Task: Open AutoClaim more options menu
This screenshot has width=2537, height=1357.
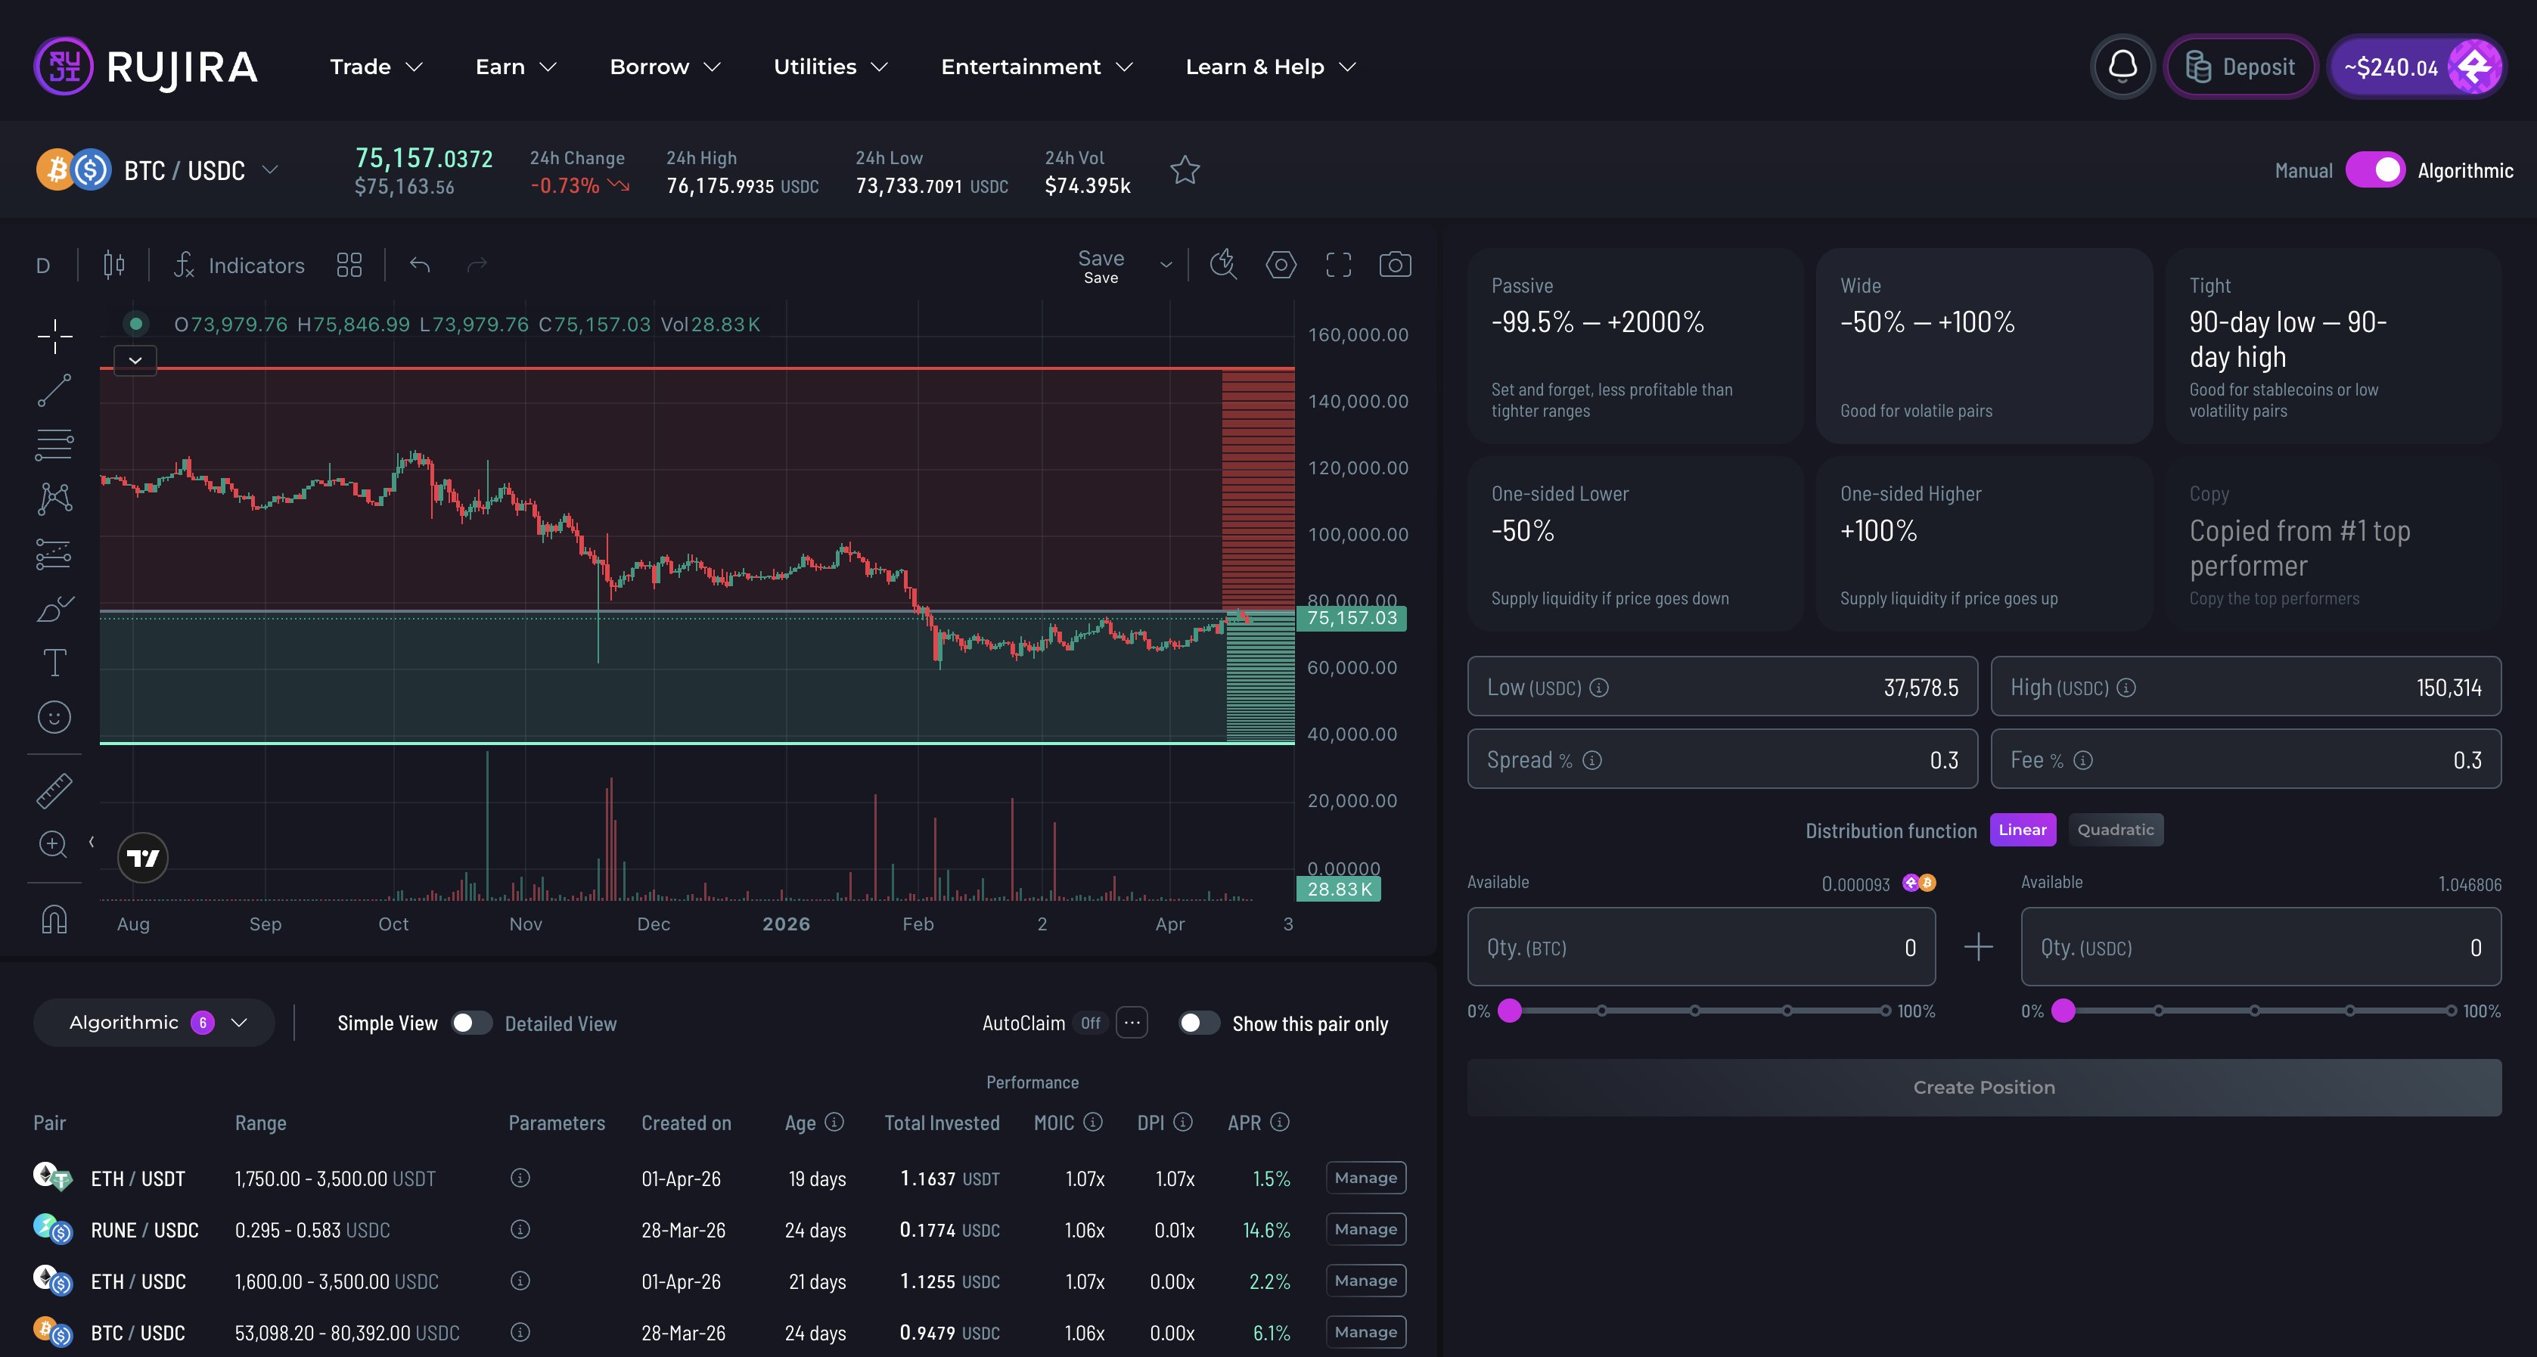Action: 1132,1023
